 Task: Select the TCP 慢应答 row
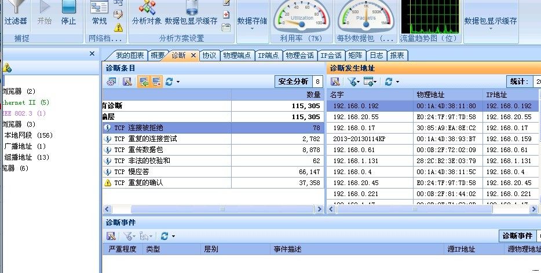pyautogui.click(x=213, y=172)
